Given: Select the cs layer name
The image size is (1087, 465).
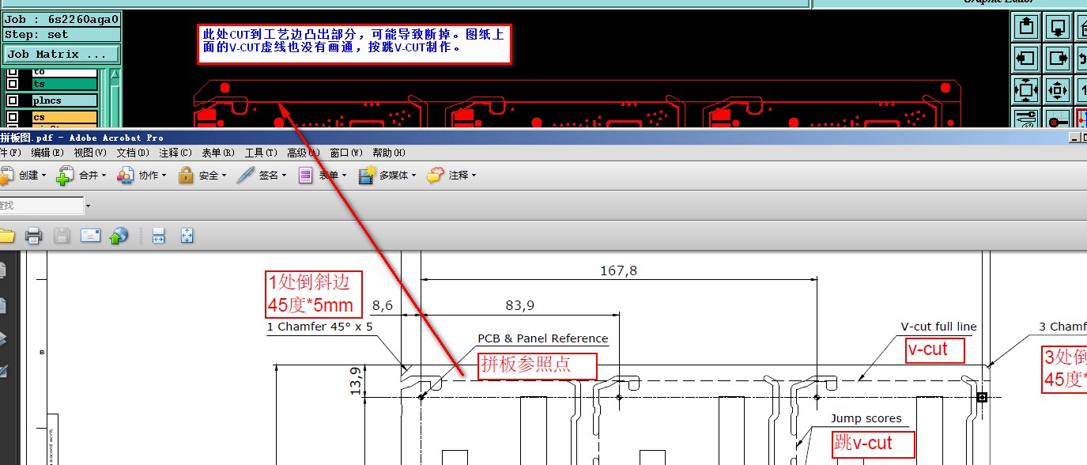Looking at the screenshot, I should tap(65, 117).
